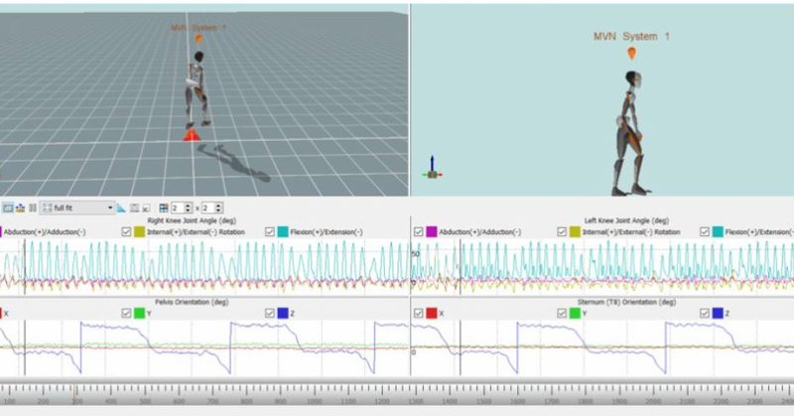
Task: Click spinner arrows of second grid count field
Action: pyautogui.click(x=218, y=208)
